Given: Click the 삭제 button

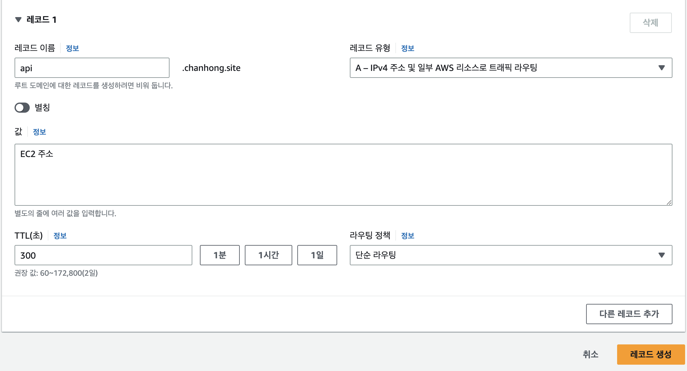Looking at the screenshot, I should 651,23.
